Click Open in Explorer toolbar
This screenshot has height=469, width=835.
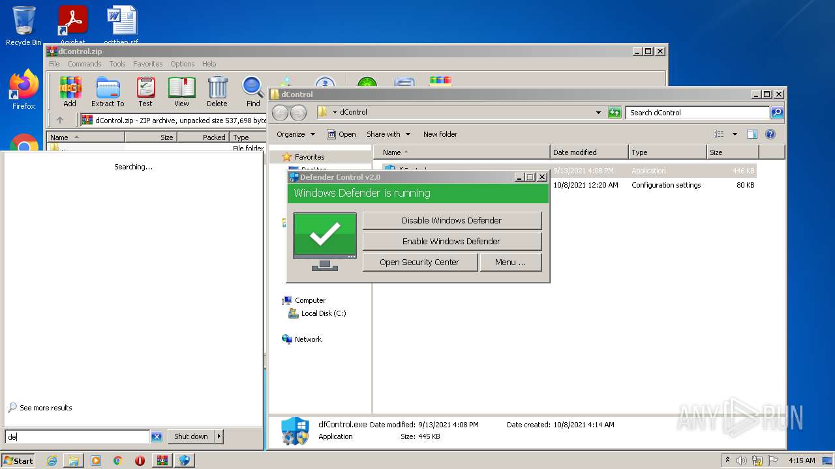pos(341,134)
